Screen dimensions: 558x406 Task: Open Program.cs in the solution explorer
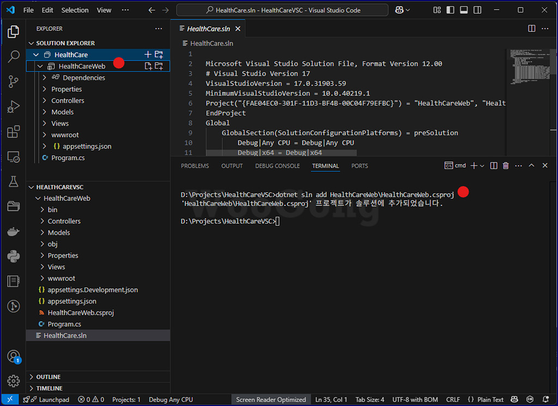click(68, 157)
